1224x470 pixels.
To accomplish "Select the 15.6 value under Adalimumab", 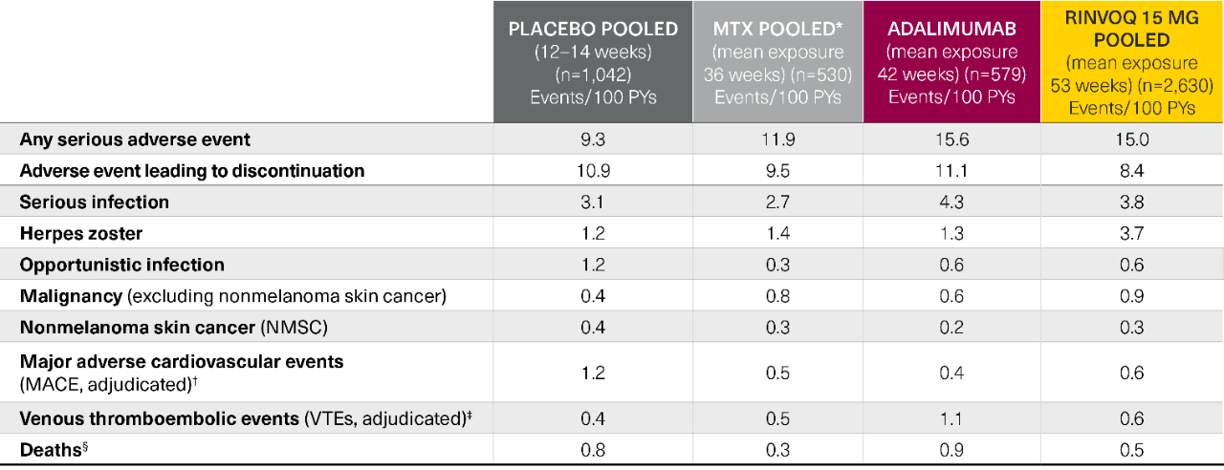I will click(951, 139).
